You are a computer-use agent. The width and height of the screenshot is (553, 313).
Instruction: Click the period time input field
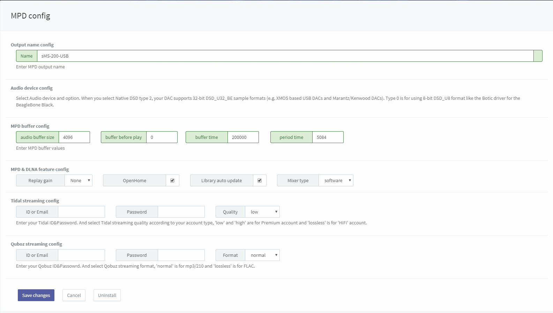pos(328,137)
